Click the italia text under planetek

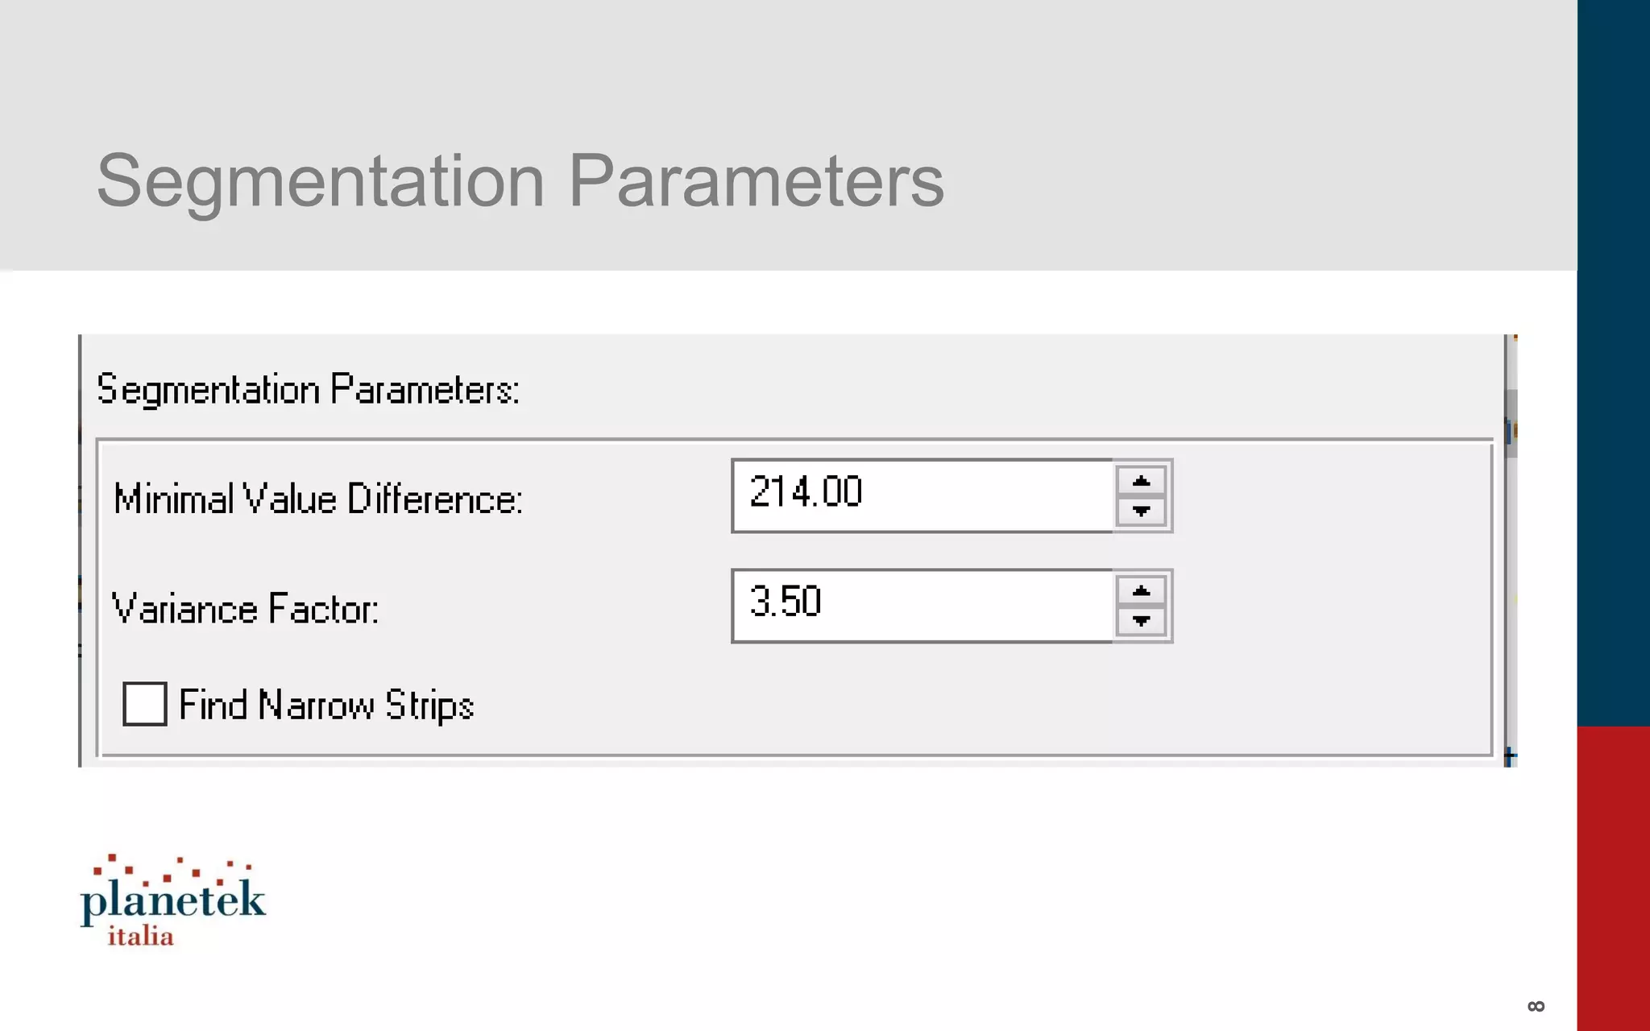[141, 937]
